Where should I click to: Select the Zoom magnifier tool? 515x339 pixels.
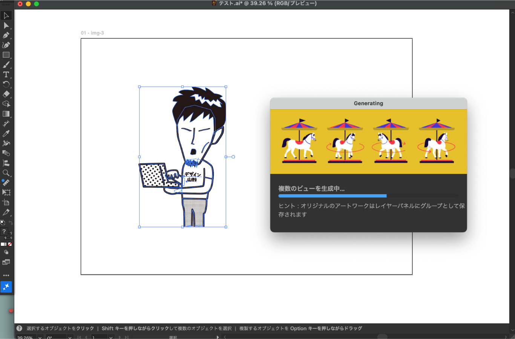(6, 173)
